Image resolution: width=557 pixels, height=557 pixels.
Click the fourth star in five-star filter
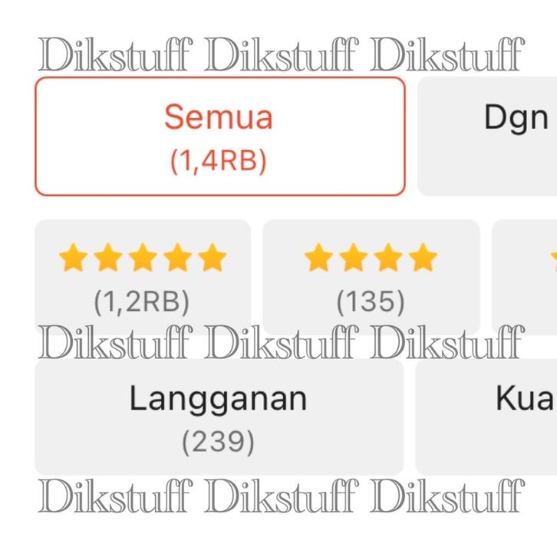(x=178, y=259)
